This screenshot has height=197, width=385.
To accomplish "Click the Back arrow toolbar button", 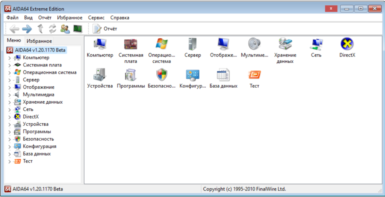I will [x=14, y=29].
